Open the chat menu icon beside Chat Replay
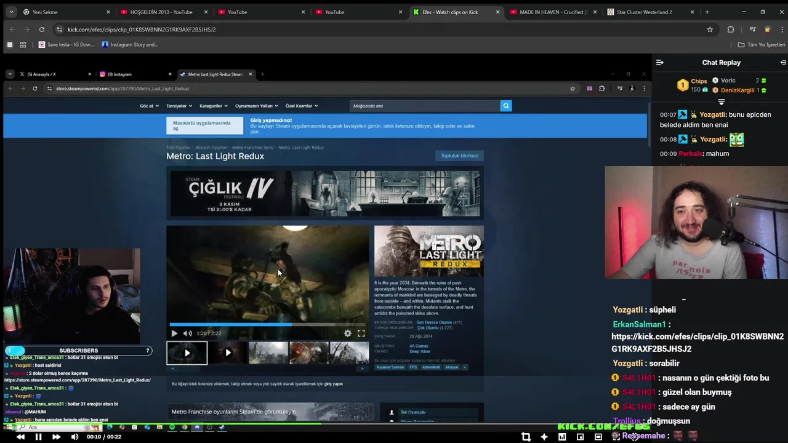 tap(659, 62)
